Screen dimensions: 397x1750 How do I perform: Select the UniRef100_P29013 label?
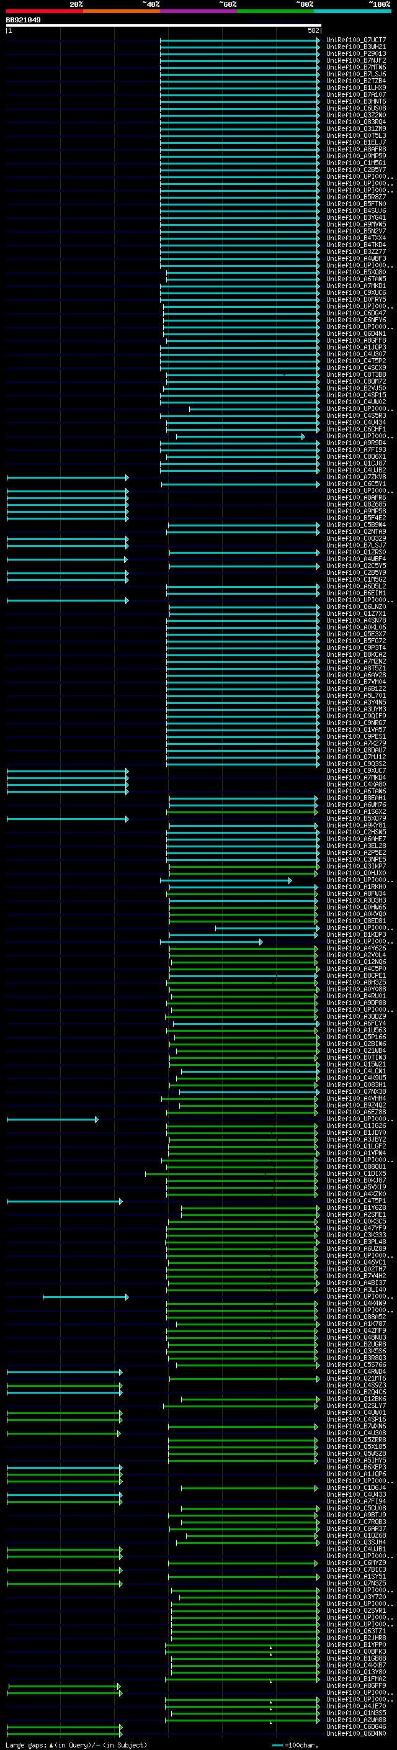pos(355,53)
